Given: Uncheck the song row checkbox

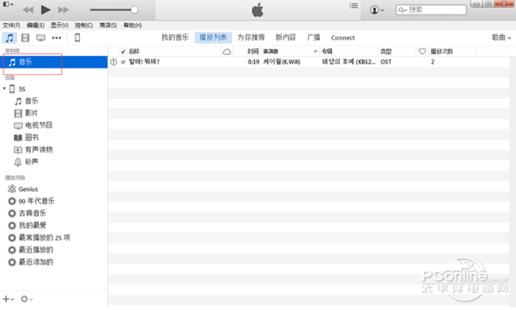Looking at the screenshot, I should point(123,62).
